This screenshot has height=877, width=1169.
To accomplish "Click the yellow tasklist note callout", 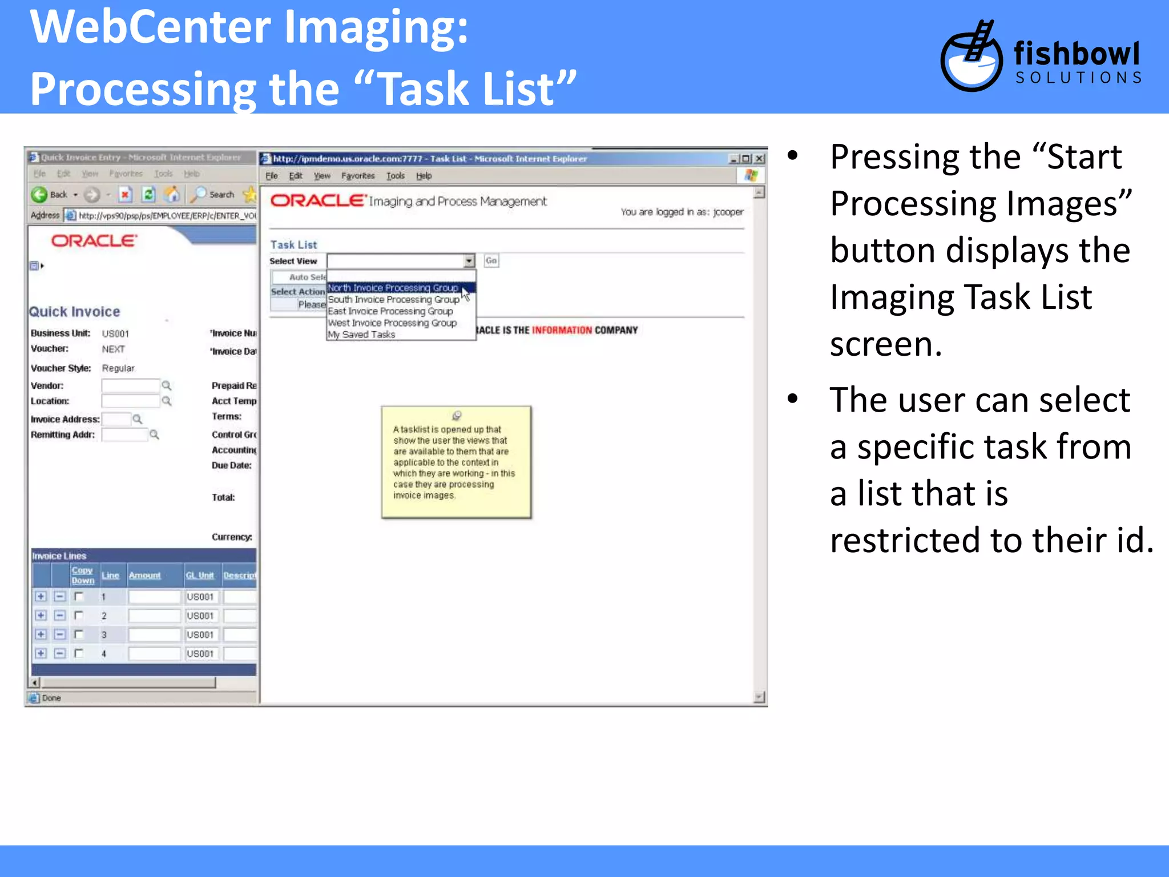I will pyautogui.click(x=456, y=462).
